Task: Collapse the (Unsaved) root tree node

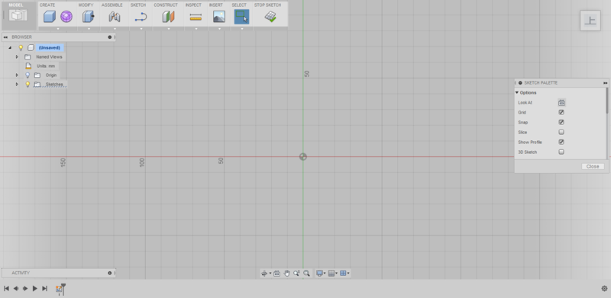Action: click(x=10, y=48)
